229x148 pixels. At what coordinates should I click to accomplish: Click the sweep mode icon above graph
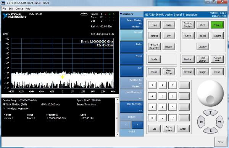[x=84, y=14]
